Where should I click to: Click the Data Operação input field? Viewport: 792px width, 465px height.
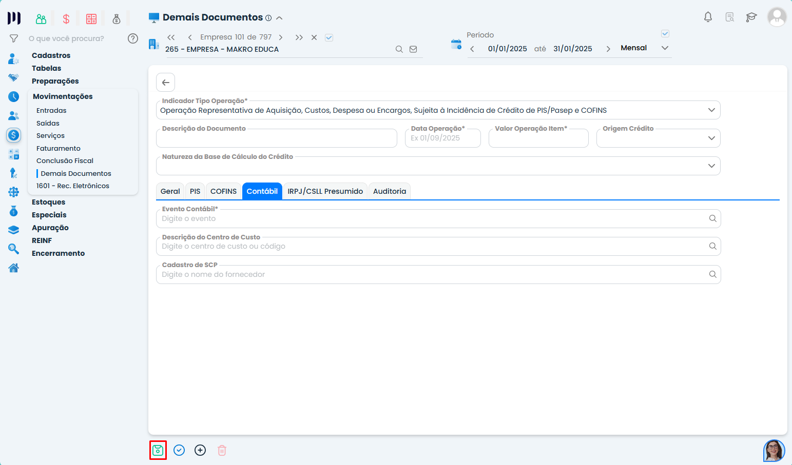coord(442,138)
